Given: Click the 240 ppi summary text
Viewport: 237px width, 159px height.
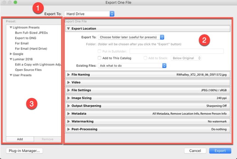Looking at the screenshot, I should tap(222, 98).
